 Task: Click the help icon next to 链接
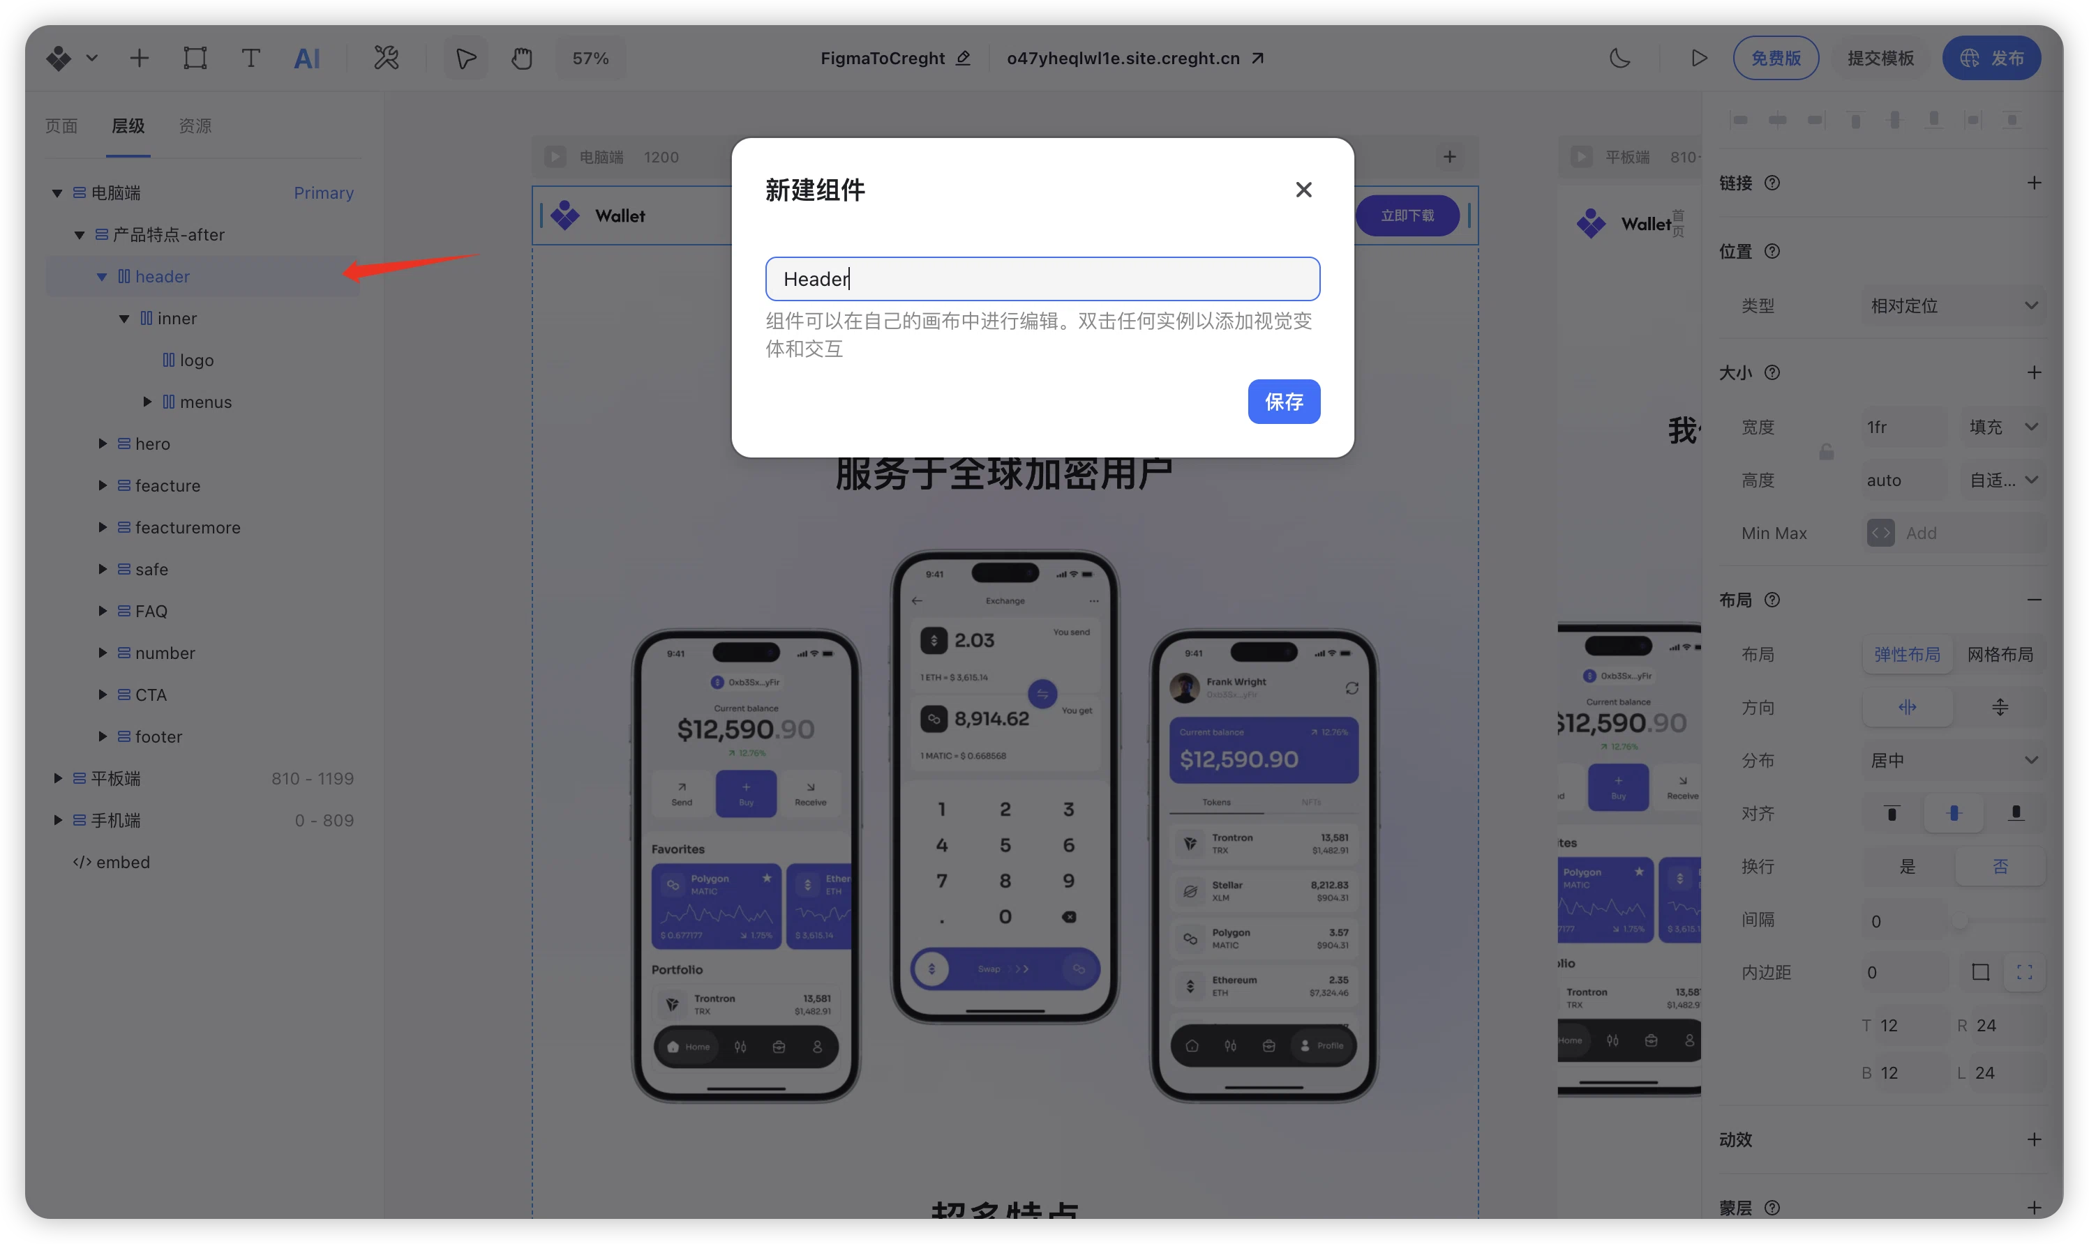coord(1772,183)
